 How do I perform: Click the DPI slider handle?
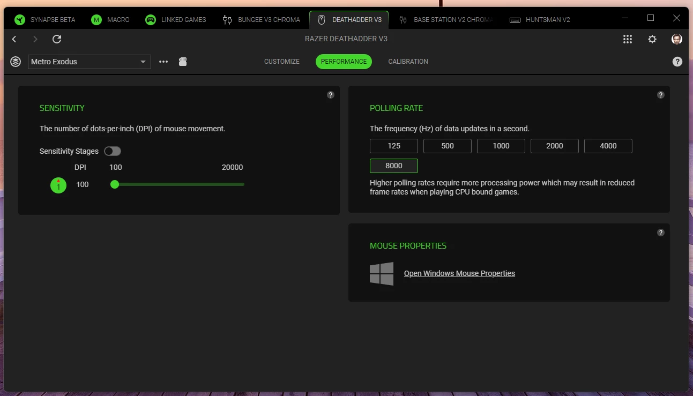(x=114, y=184)
